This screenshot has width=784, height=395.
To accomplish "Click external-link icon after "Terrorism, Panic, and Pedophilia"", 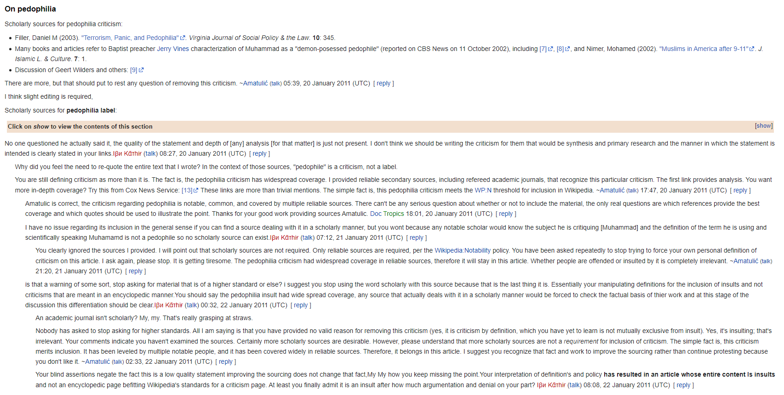I will [x=183, y=38].
